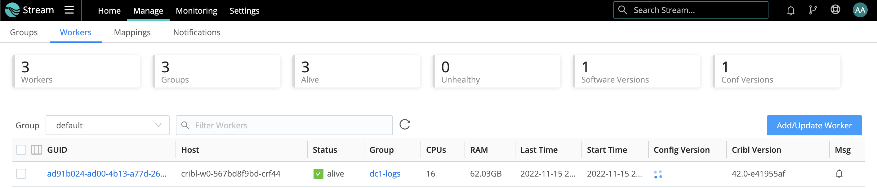Expand the Group default dropdown

107,125
